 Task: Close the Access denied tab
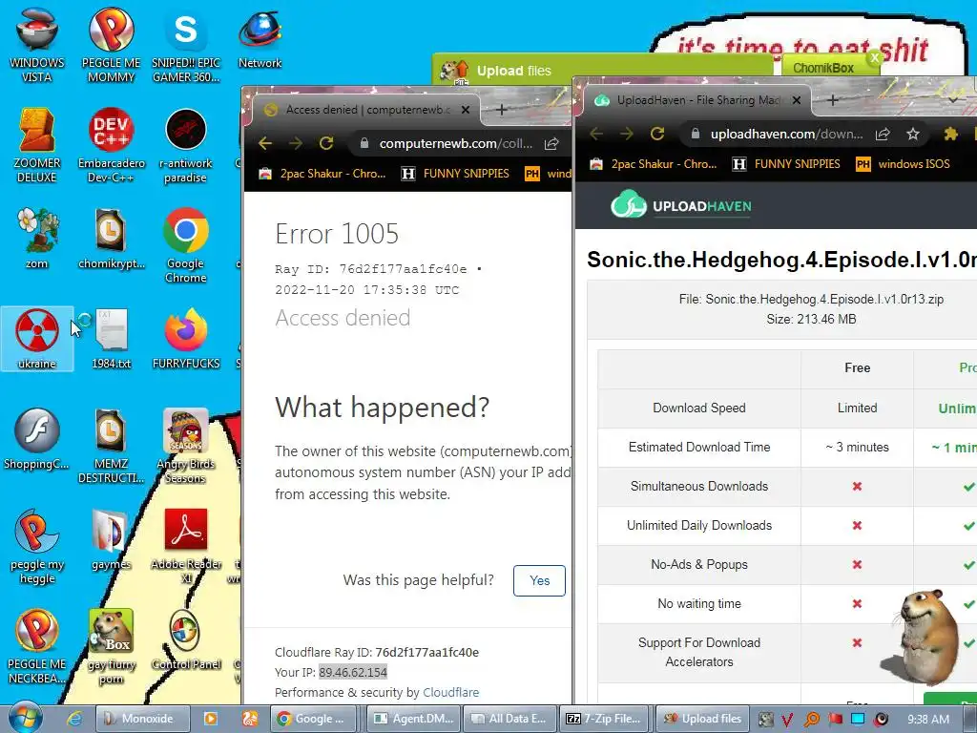point(466,110)
